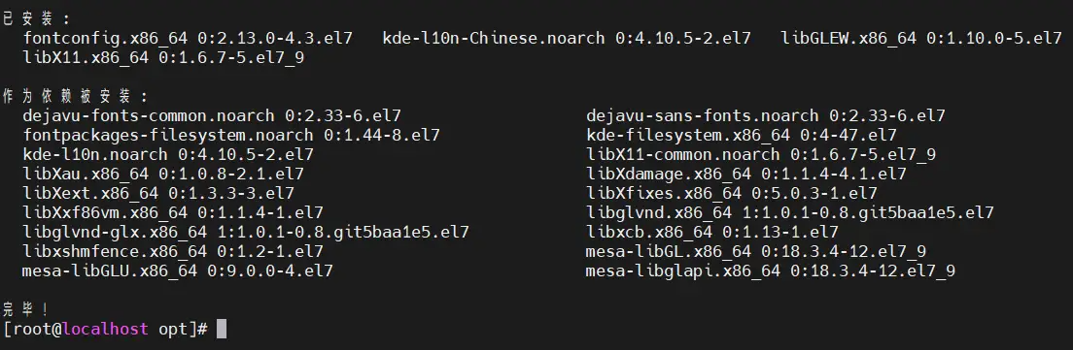Screen dimensions: 1073x350
Task: Click the fontpackages-filesystem.noarch entry
Action: coord(231,135)
